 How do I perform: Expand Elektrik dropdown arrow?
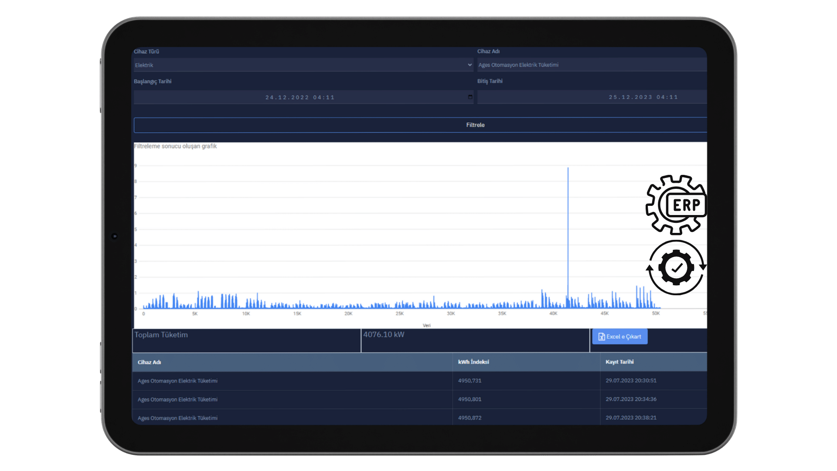tap(470, 65)
